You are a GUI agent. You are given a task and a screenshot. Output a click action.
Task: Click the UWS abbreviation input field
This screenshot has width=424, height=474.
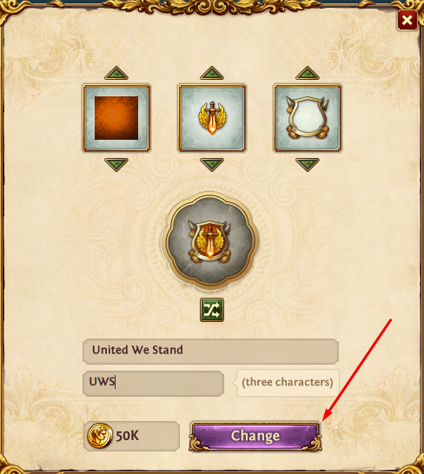153,384
